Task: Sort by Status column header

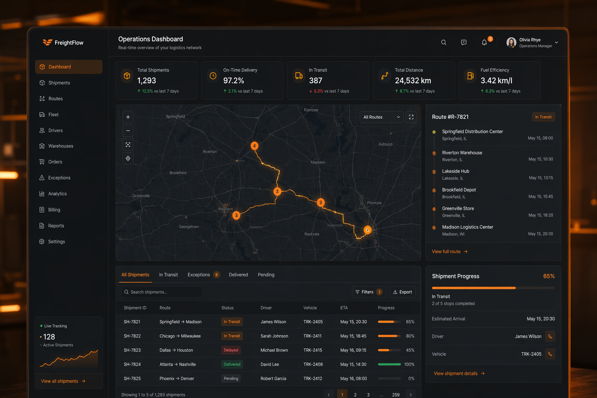Action: tap(227, 308)
